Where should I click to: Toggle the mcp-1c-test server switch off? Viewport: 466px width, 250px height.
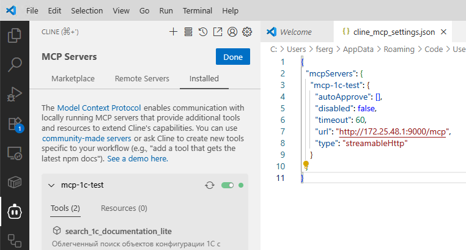[x=227, y=185]
